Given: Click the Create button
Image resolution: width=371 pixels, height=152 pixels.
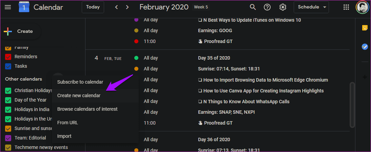Looking at the screenshot, I should tap(21, 31).
